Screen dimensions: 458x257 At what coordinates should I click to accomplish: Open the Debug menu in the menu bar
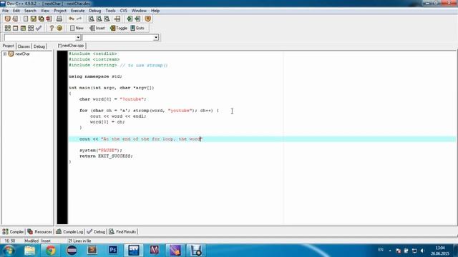(95, 11)
